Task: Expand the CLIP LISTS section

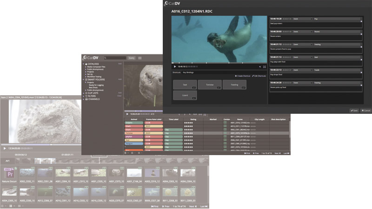Action: pos(83,93)
